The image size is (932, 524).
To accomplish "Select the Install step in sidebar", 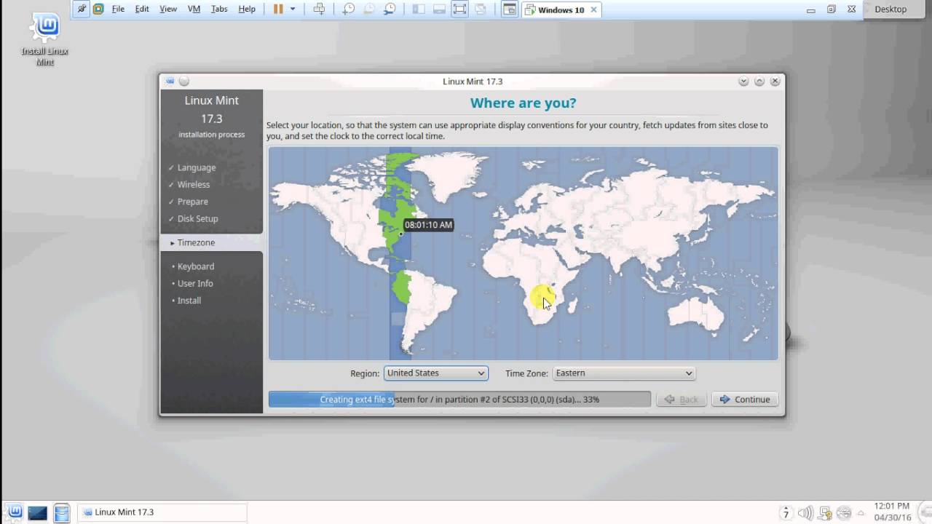I will coord(189,300).
